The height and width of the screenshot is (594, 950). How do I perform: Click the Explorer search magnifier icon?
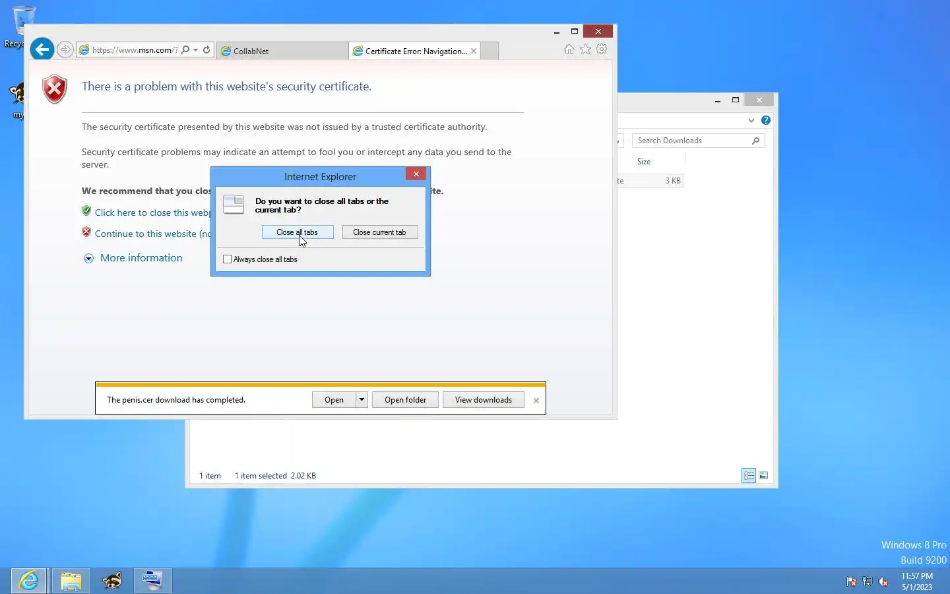tap(756, 141)
